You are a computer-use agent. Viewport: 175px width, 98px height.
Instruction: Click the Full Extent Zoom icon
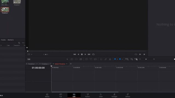tap(127, 59)
